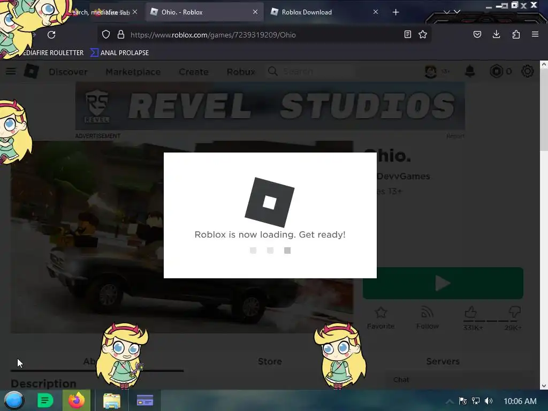Open the Roblox settings gear

(x=527, y=71)
